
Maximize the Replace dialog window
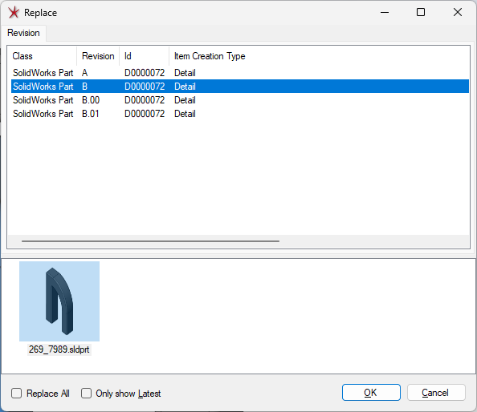click(x=421, y=13)
